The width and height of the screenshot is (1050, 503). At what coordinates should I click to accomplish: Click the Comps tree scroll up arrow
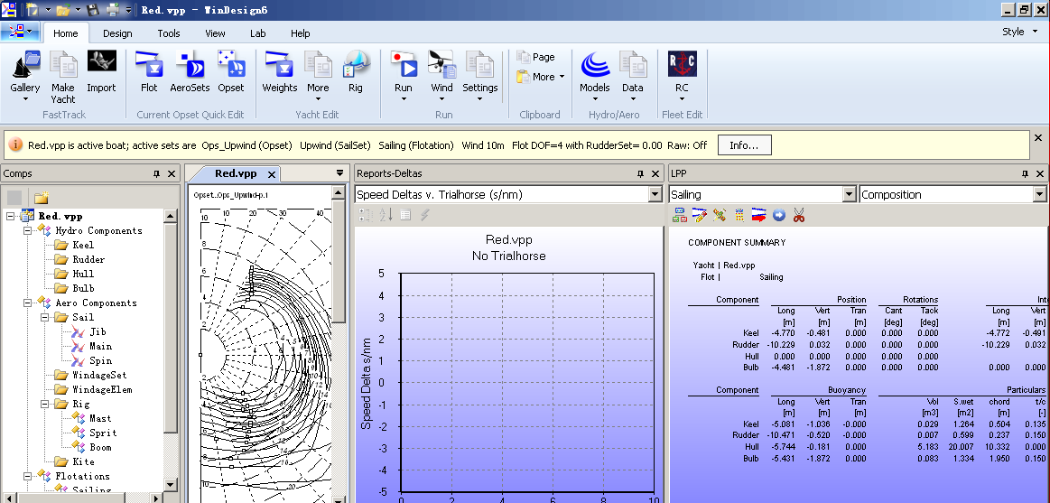point(170,216)
